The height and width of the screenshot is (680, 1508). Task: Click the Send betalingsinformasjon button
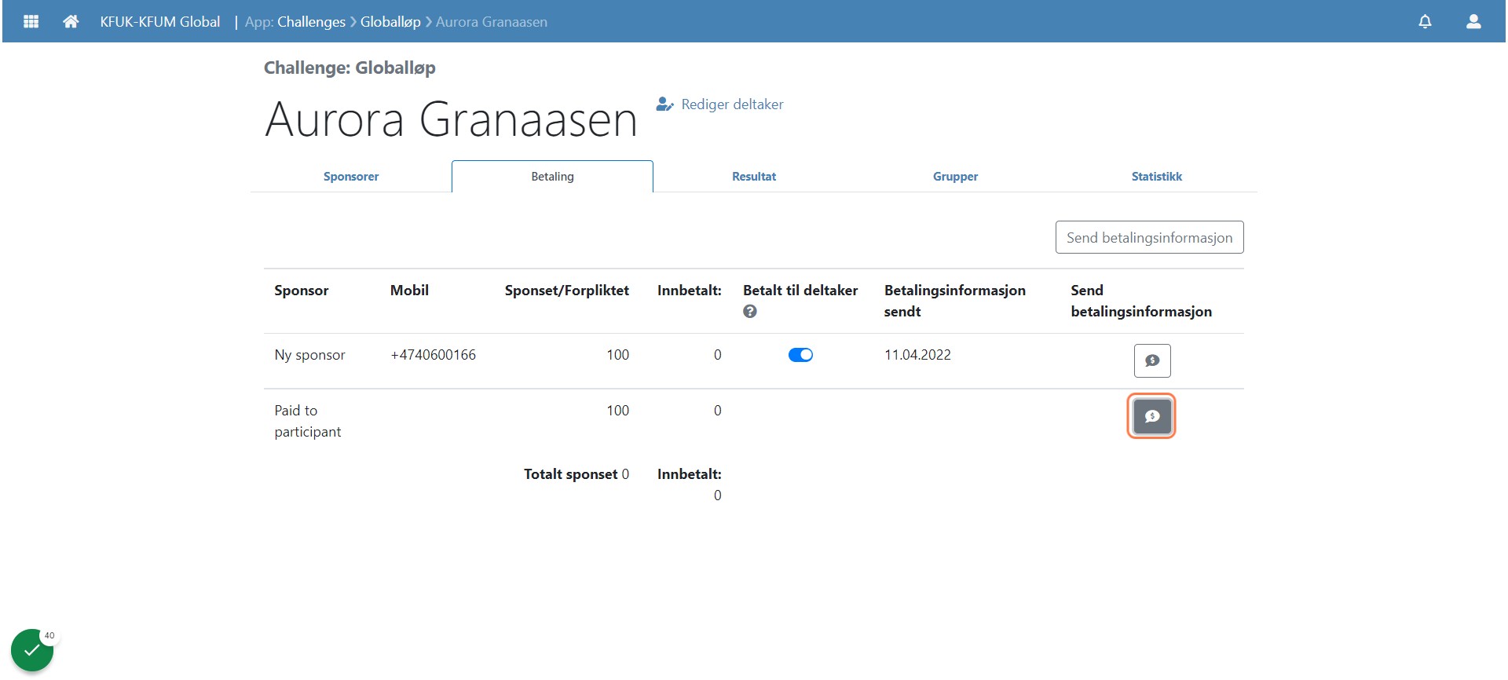[x=1149, y=237]
